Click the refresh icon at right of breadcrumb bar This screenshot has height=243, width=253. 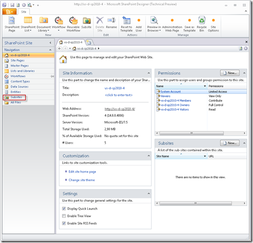[x=240, y=49]
